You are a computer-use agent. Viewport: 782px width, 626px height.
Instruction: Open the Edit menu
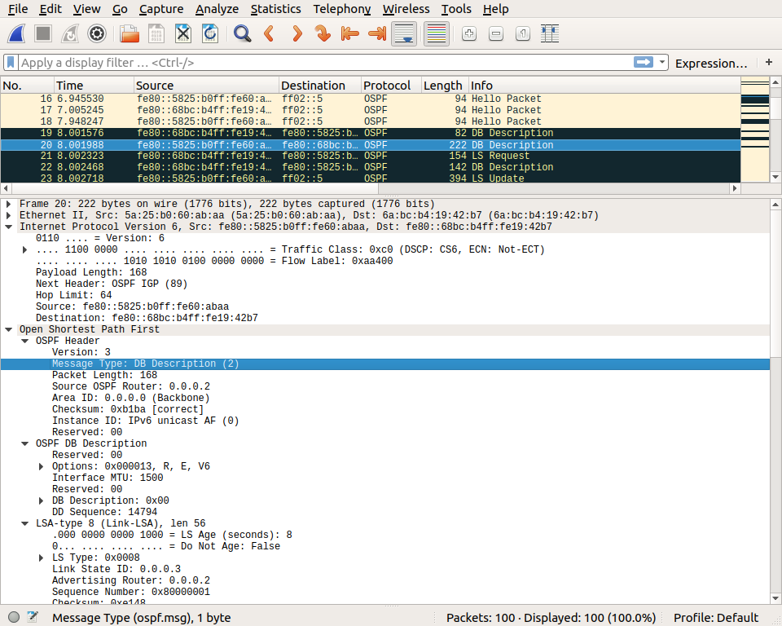point(51,9)
